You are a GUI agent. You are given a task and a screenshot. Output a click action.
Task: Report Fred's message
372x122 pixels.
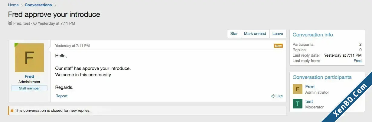coord(61,96)
